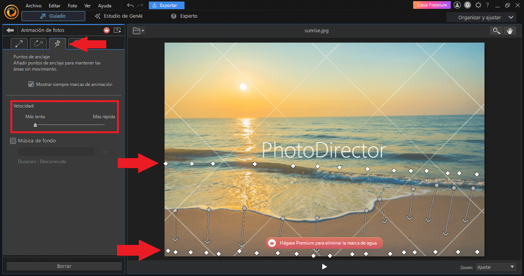This screenshot has height=276, width=524.
Task: Open settings with the gear icon
Action: pyautogui.click(x=478, y=5)
